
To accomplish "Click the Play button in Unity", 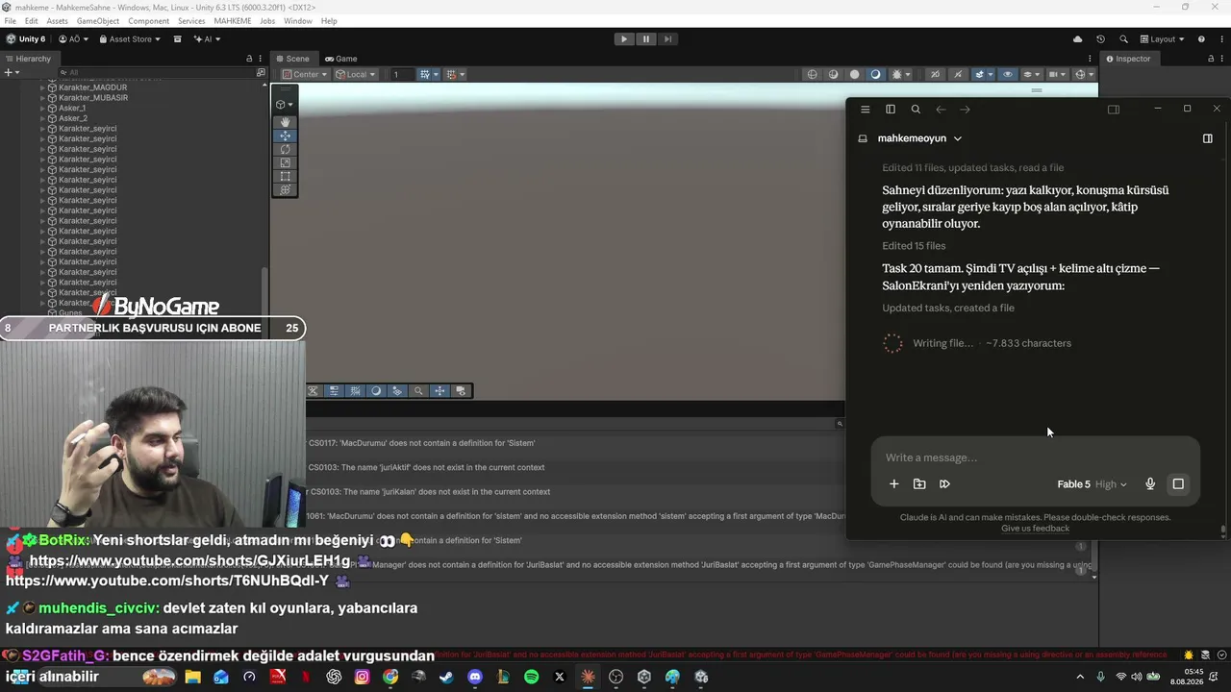I will [x=623, y=39].
